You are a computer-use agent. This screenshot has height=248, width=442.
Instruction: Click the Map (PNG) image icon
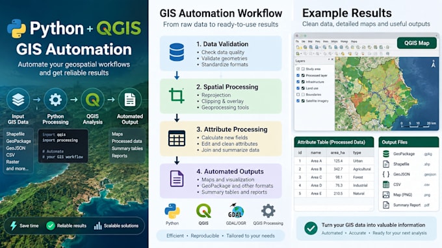(386, 195)
